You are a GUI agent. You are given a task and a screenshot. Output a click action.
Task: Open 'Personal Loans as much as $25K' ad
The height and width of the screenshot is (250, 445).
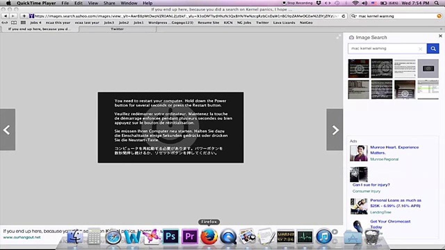click(396, 203)
